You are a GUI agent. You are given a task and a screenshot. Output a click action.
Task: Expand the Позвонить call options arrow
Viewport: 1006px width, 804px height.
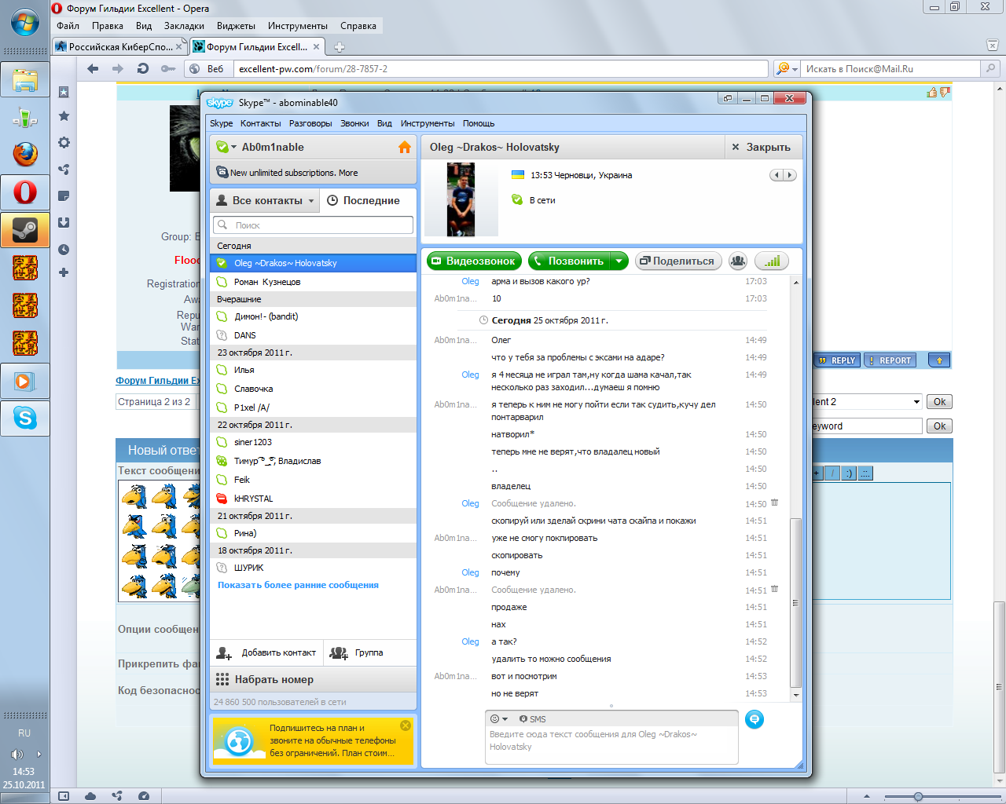coord(619,261)
